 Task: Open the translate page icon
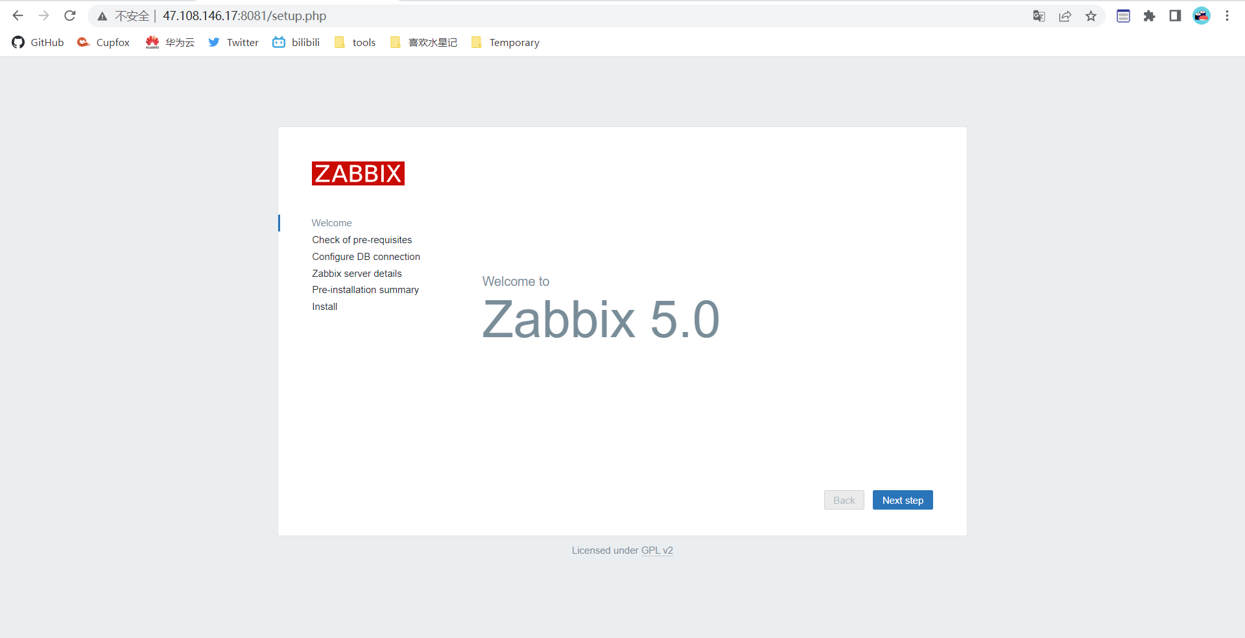(x=1039, y=16)
